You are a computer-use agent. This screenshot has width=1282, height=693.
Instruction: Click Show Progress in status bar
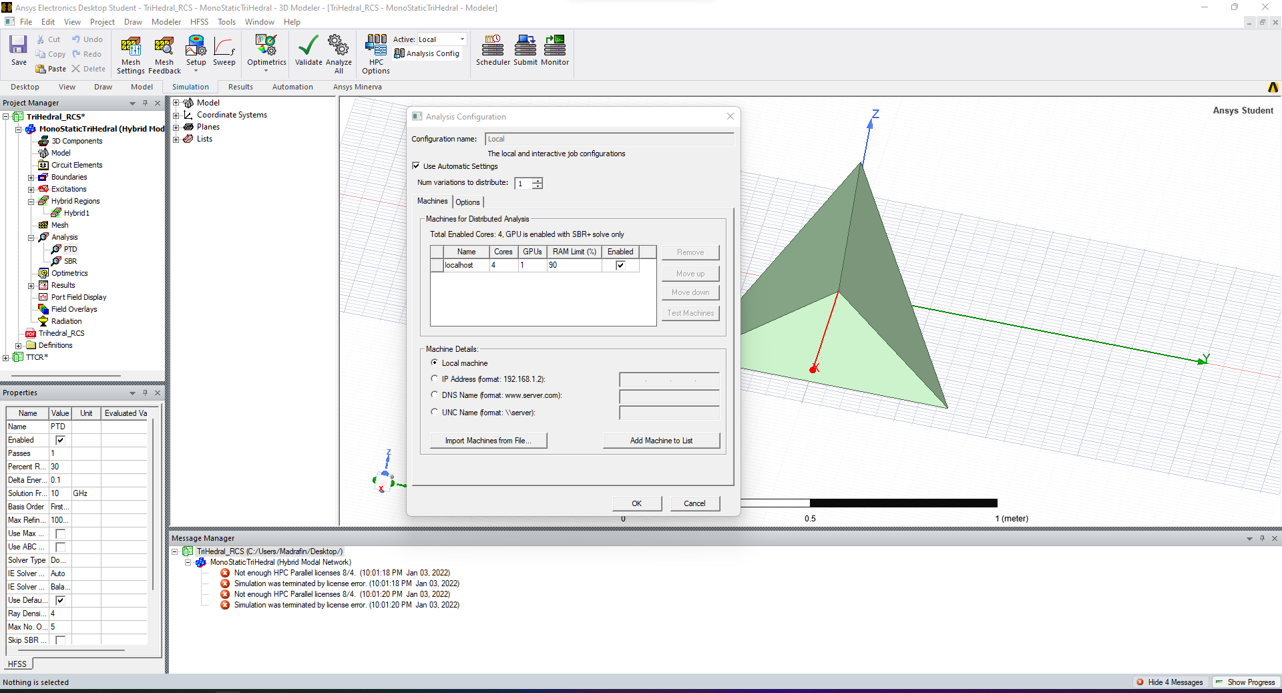pos(1246,682)
